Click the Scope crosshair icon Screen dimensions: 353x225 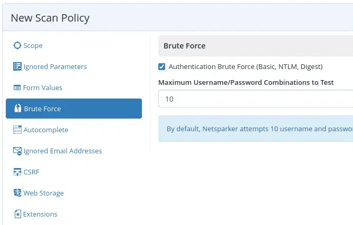[17, 45]
